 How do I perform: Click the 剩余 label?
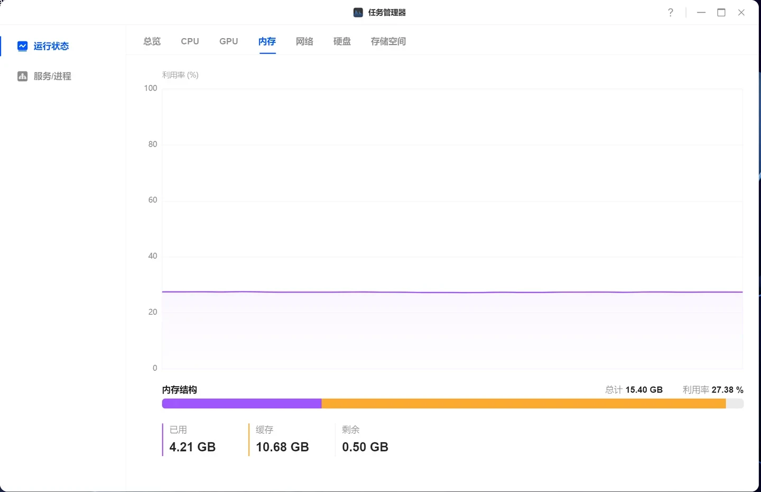[351, 430]
